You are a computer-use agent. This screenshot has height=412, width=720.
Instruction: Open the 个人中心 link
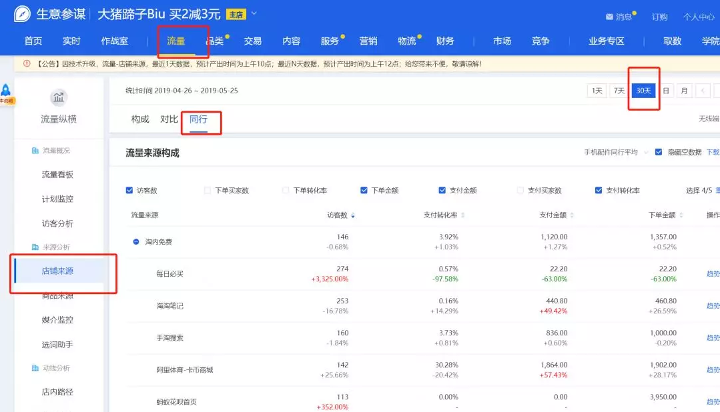(699, 17)
